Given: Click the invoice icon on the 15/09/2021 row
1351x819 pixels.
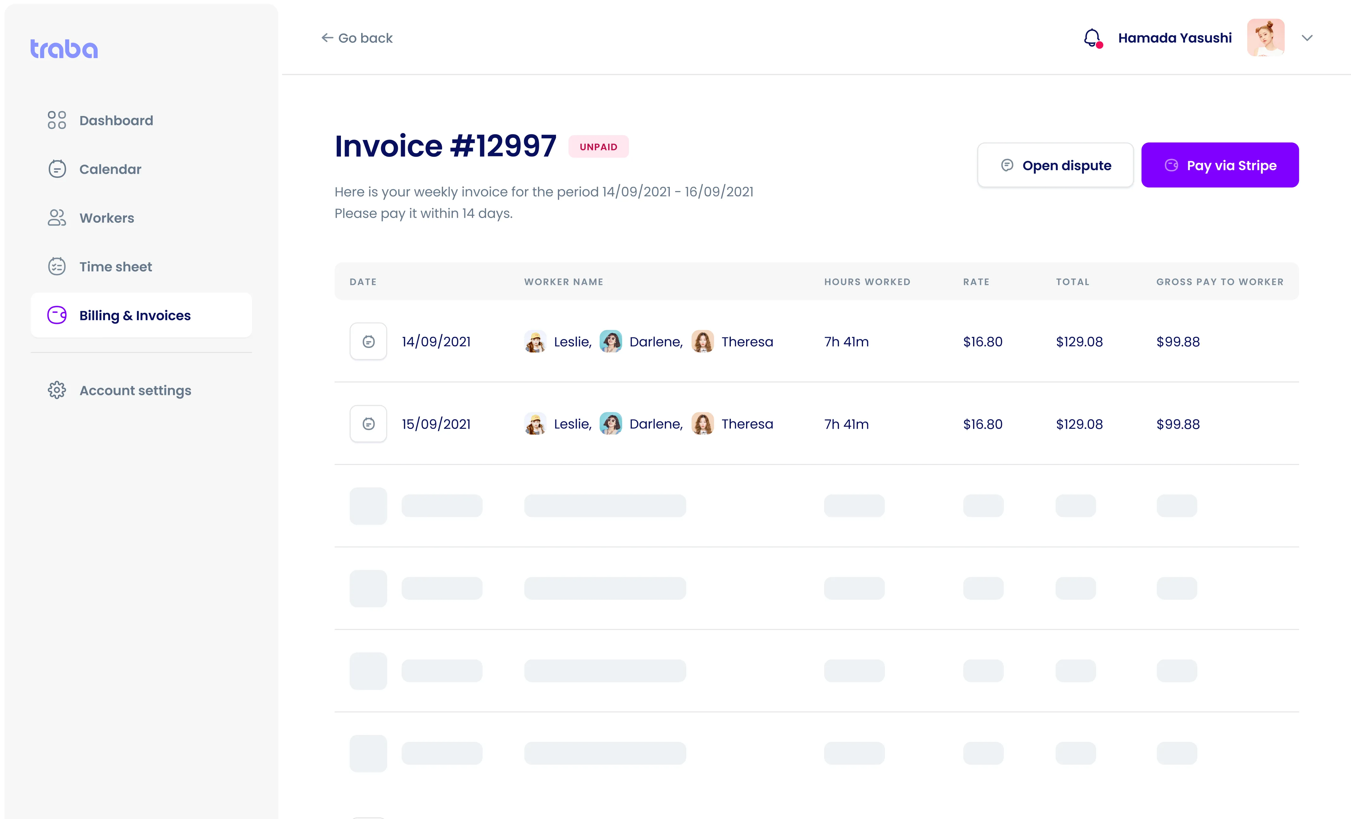Looking at the screenshot, I should tap(368, 423).
